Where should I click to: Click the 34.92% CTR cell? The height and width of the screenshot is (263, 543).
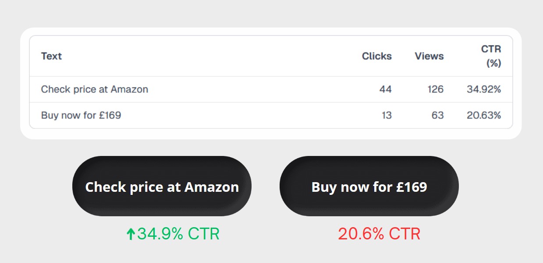click(x=484, y=90)
